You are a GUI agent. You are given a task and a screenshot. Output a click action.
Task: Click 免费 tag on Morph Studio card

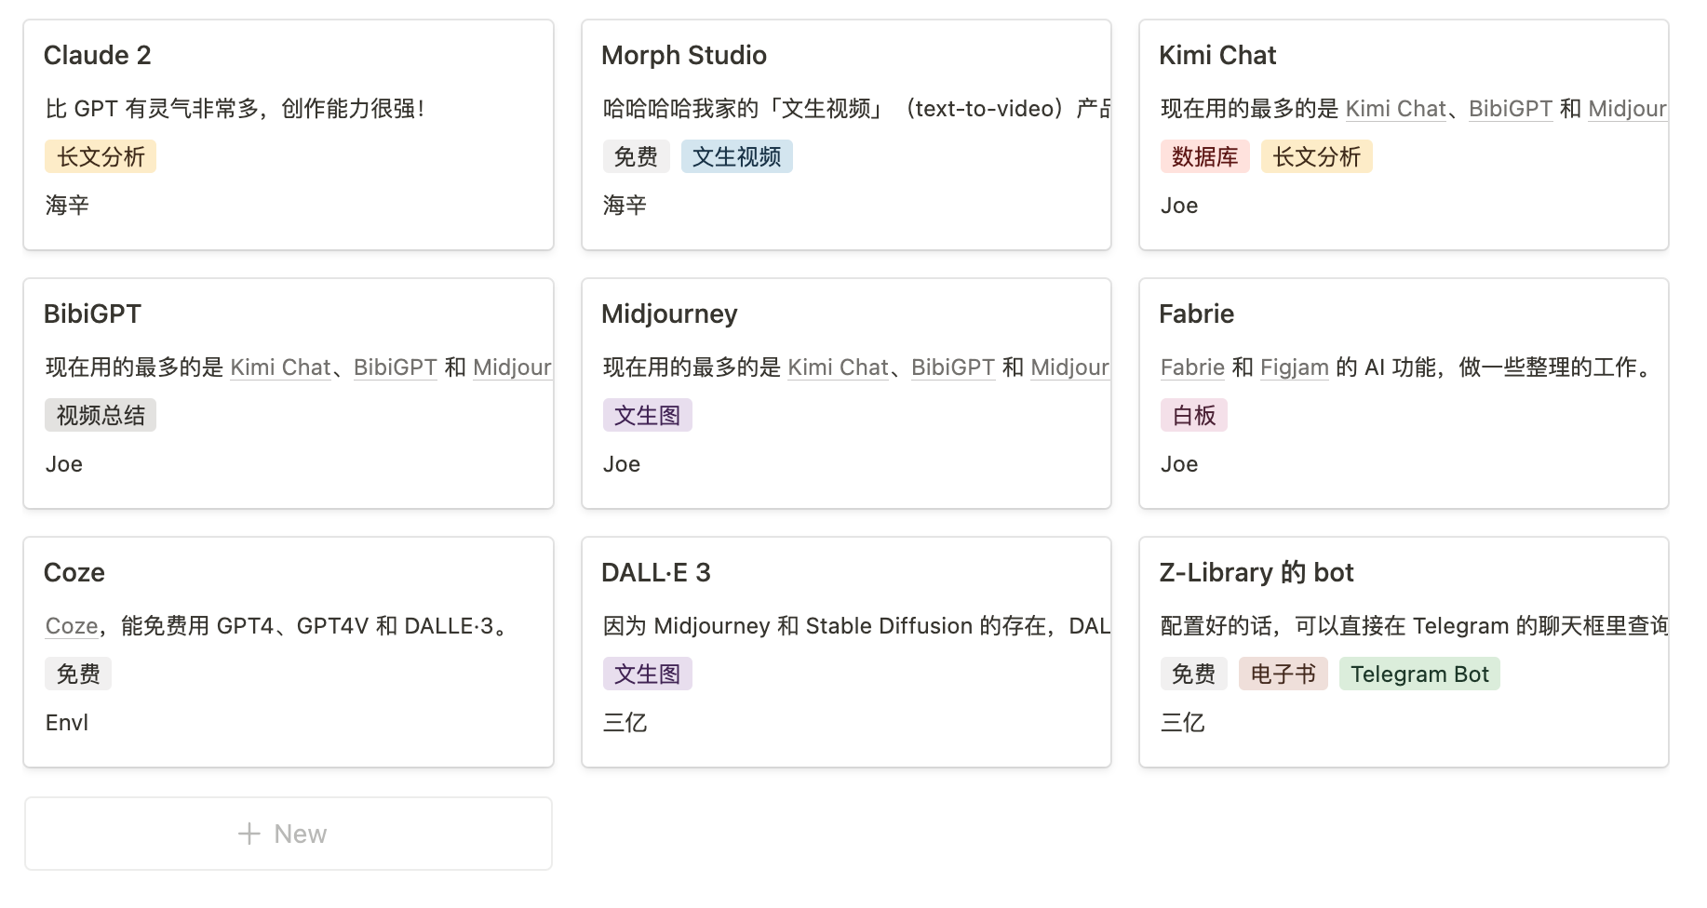tap(636, 157)
